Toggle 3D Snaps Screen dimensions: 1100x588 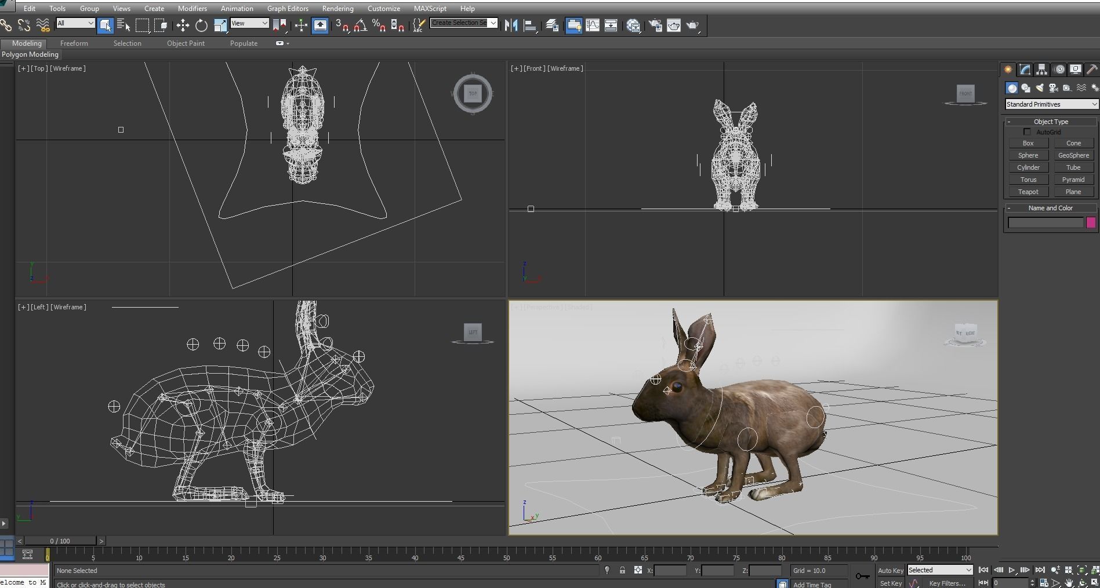click(342, 25)
